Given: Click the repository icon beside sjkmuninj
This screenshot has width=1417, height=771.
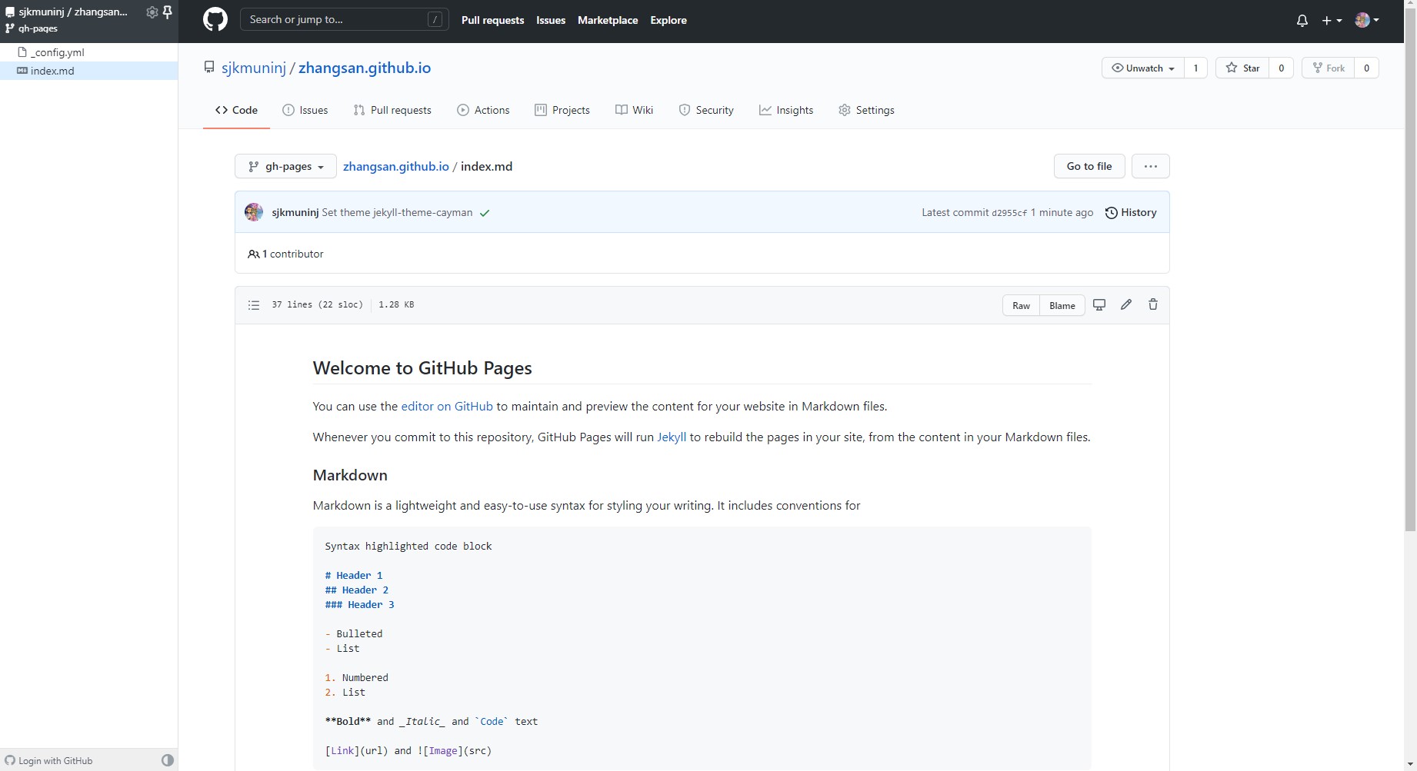Looking at the screenshot, I should coord(209,68).
